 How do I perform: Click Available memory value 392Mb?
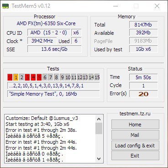tap(143, 33)
